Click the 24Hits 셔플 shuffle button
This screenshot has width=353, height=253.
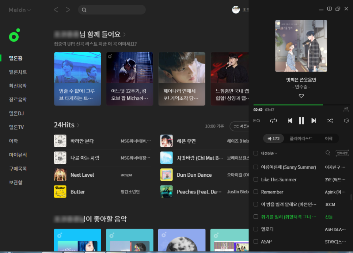(x=240, y=126)
